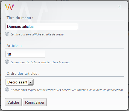Click the divider line under 'Articles :'
The height and width of the screenshot is (111, 129).
tap(64, 49)
